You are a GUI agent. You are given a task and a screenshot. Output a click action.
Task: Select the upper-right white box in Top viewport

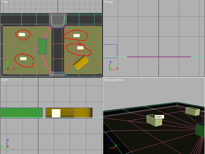76,35
